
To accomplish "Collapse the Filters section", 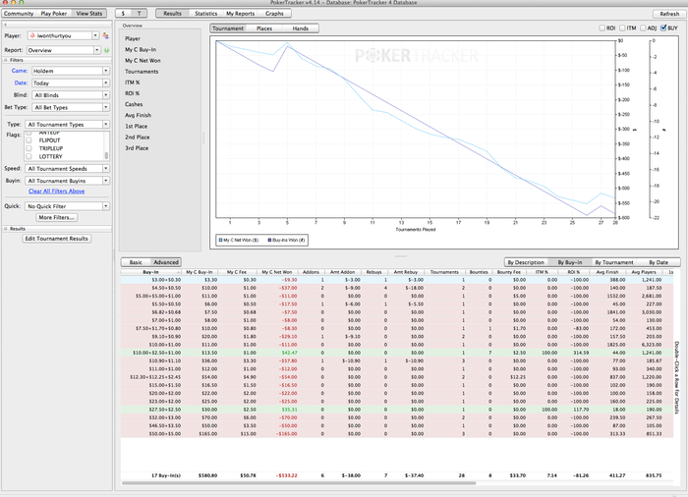I will pos(6,60).
